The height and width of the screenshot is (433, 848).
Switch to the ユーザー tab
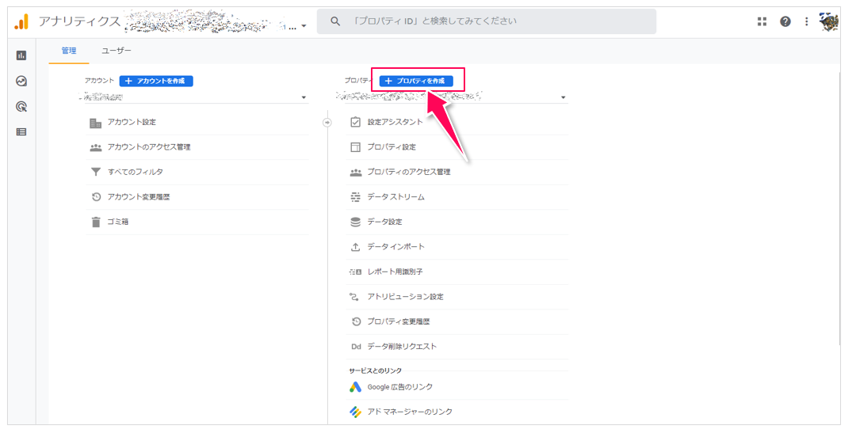point(116,51)
